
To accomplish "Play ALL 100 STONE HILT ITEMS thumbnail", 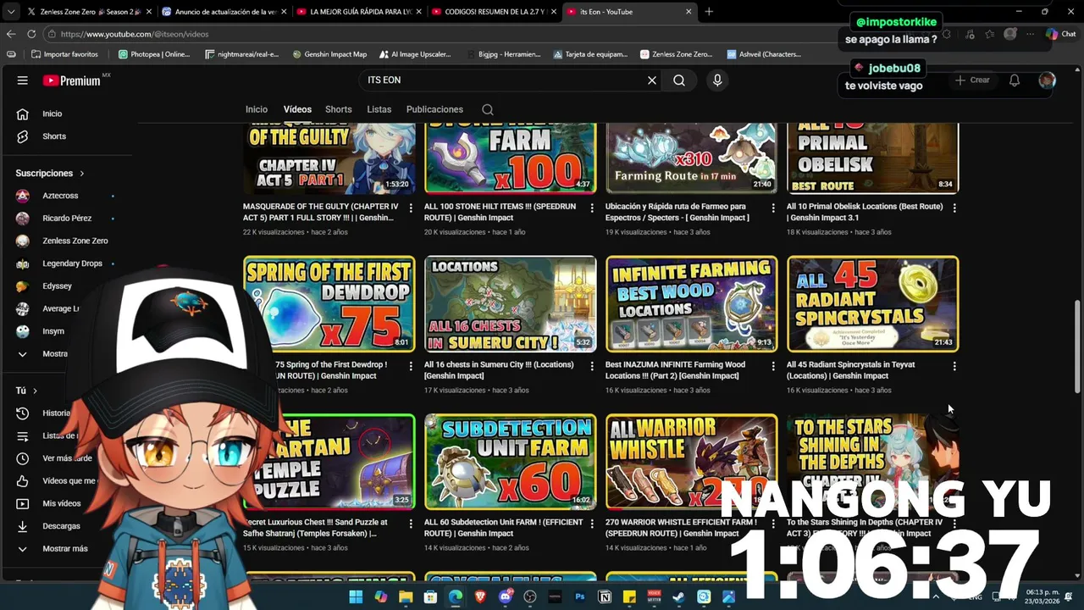I will [x=511, y=158].
